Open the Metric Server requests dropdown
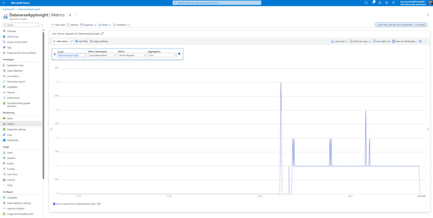Image resolution: width=433 pixels, height=218 pixels. click(x=132, y=55)
